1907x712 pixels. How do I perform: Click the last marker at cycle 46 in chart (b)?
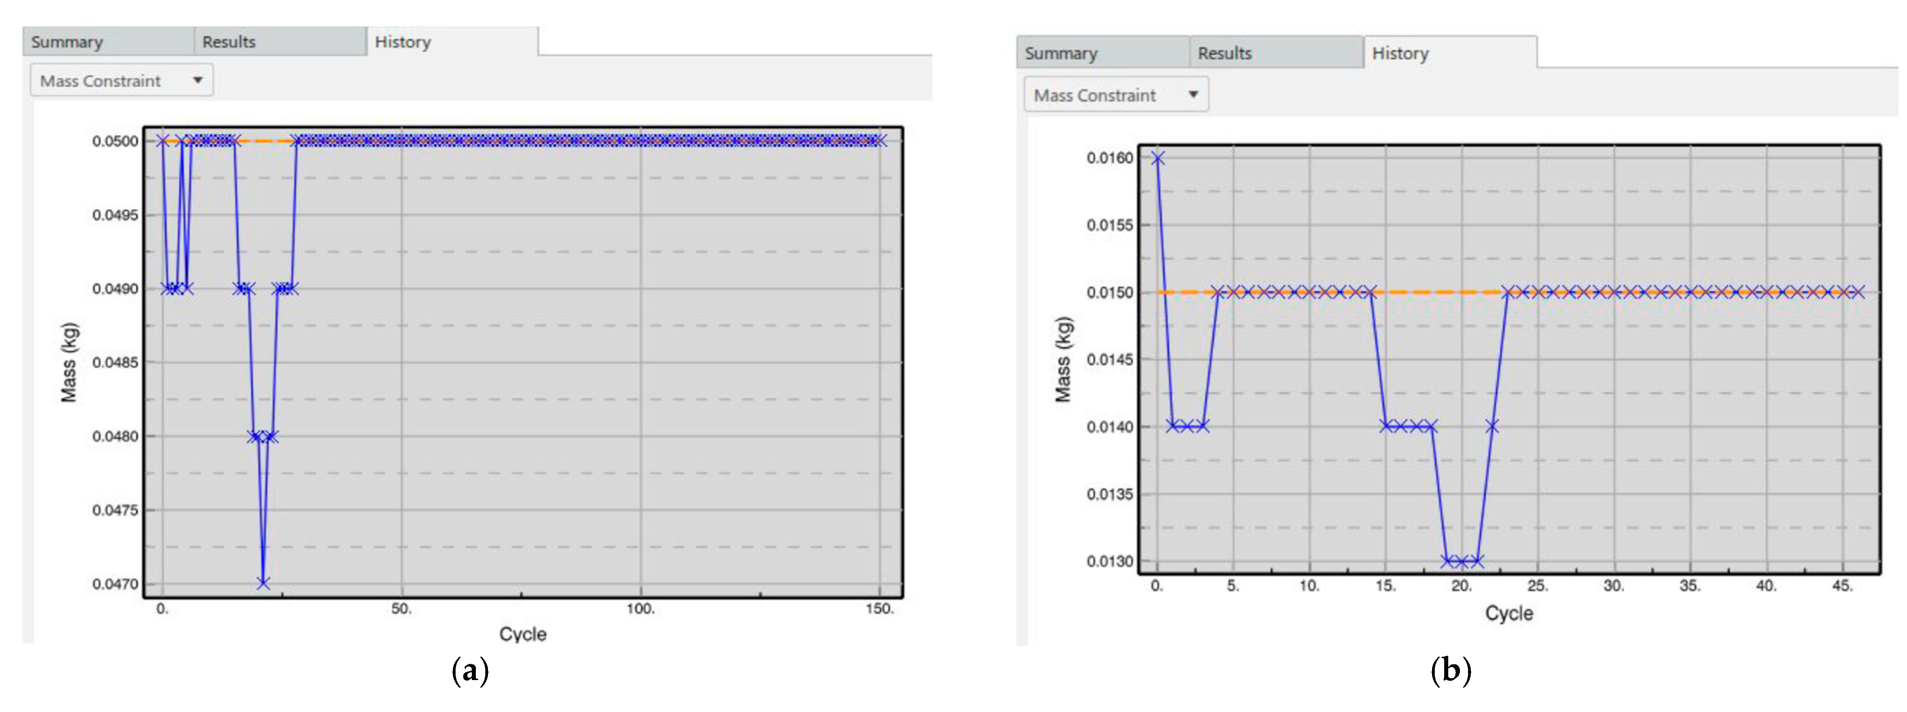tap(1858, 292)
